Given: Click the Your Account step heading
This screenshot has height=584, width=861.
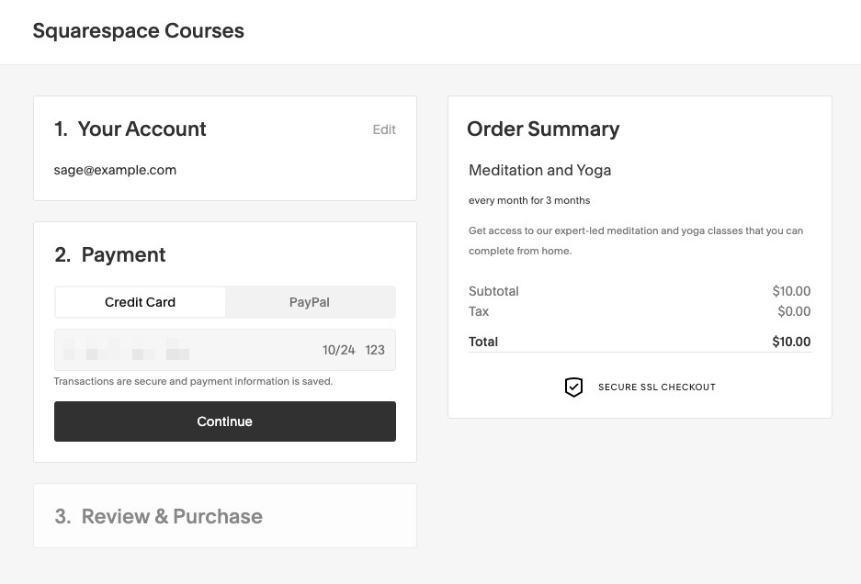Looking at the screenshot, I should 130,129.
